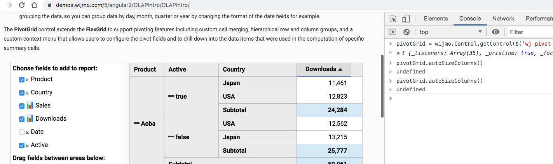The image size is (553, 164).
Task: Click the browser reload icon
Action: (22, 5)
